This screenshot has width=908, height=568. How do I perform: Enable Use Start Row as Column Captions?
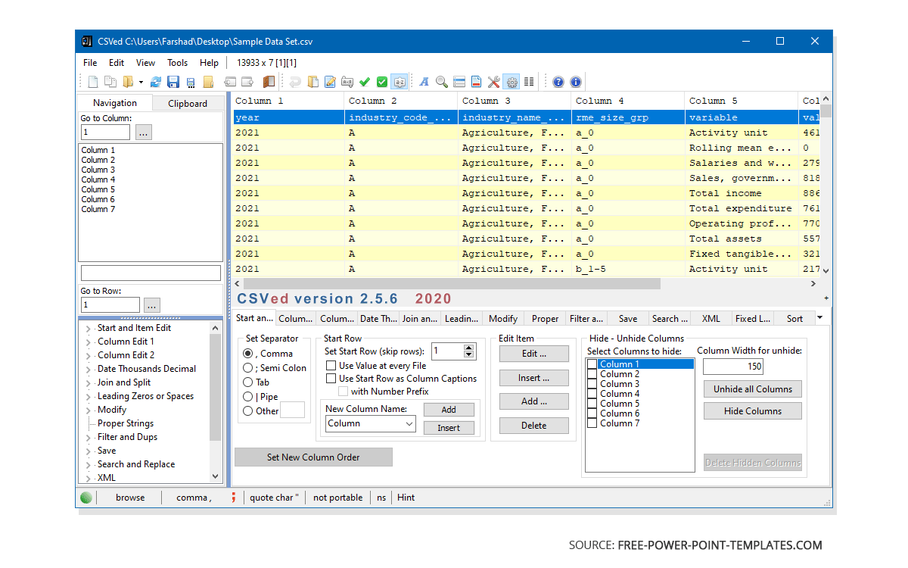(331, 379)
